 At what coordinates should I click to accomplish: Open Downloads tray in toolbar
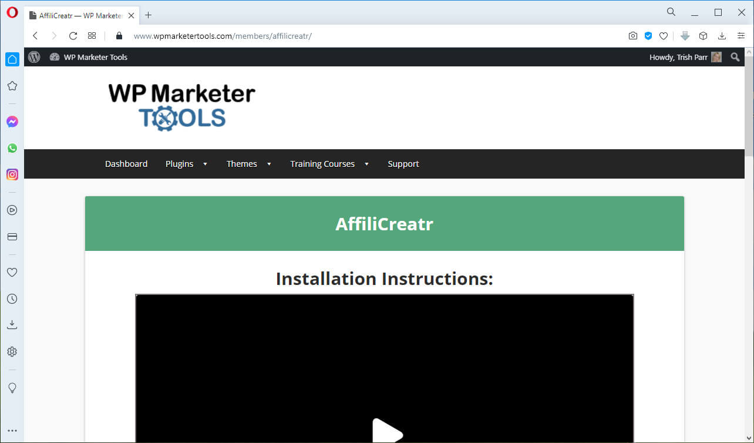pyautogui.click(x=722, y=36)
